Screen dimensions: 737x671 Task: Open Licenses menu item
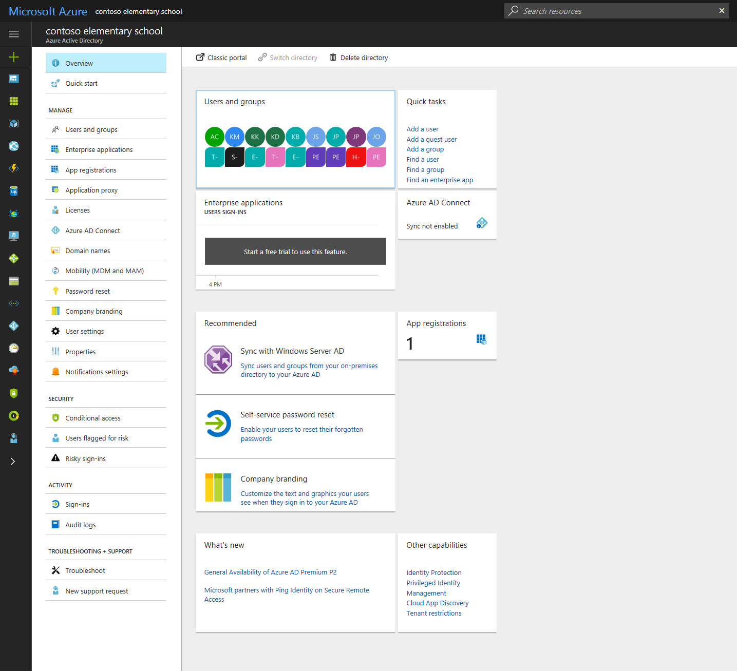point(106,210)
